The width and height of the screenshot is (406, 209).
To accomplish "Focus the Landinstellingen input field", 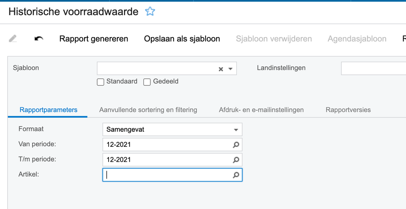I will (x=373, y=69).
